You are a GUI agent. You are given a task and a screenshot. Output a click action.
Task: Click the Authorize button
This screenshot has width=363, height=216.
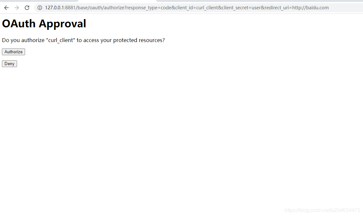(13, 52)
